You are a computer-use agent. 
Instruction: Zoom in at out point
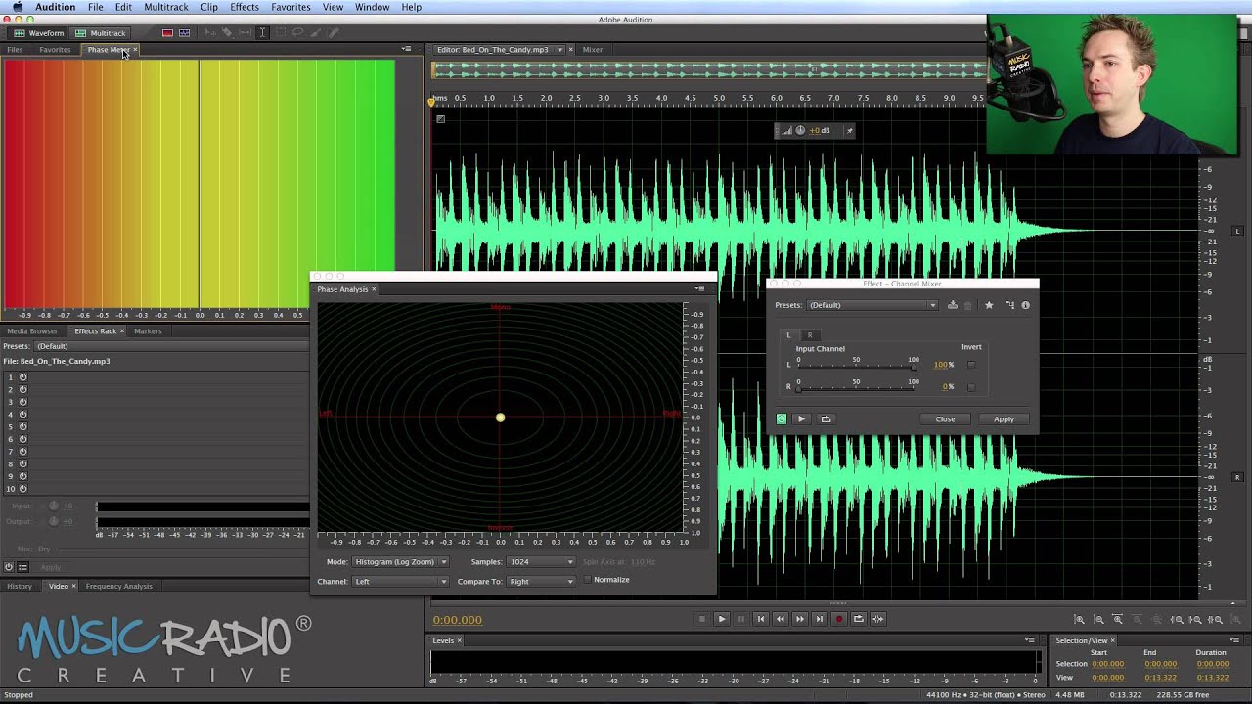coord(1196,620)
